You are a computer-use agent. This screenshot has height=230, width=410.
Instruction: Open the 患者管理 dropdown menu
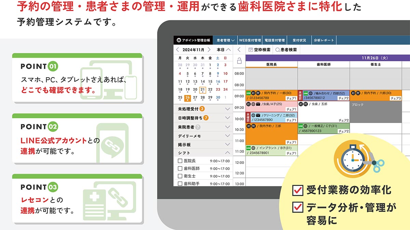pos(225,40)
